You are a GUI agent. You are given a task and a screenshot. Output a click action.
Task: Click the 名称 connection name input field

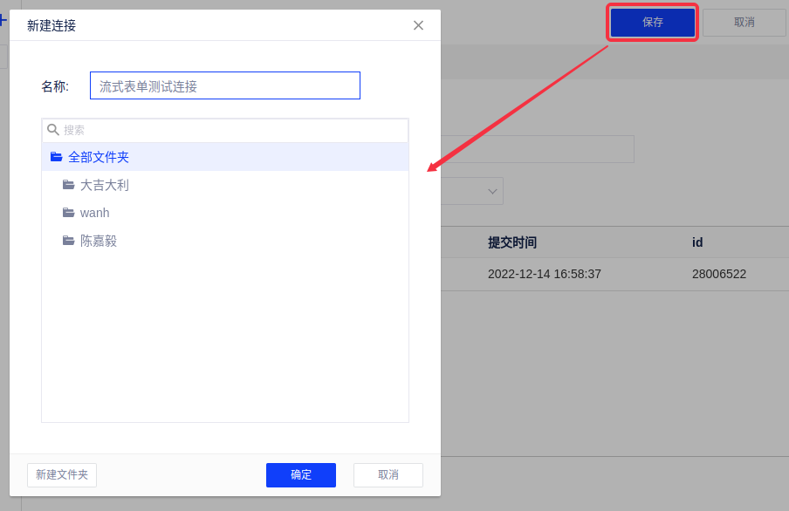(224, 85)
